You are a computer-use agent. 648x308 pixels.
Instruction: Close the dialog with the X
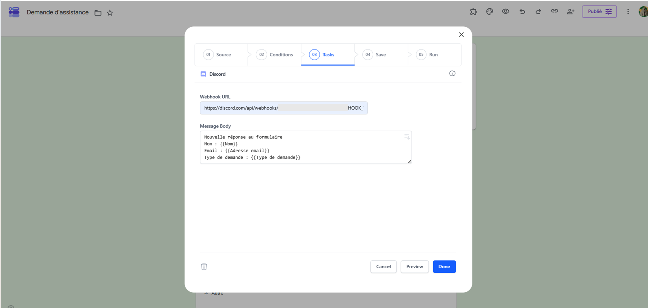coord(461,35)
